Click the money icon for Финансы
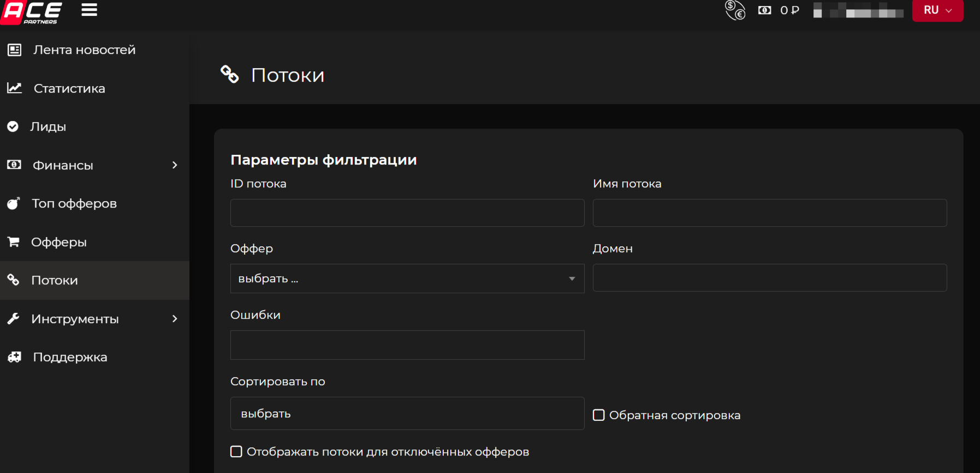The height and width of the screenshot is (473, 980). (14, 165)
